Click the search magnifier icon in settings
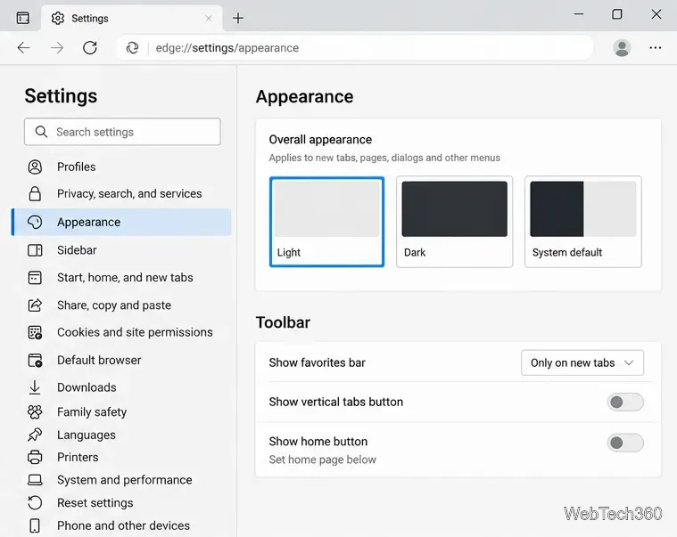 [41, 132]
